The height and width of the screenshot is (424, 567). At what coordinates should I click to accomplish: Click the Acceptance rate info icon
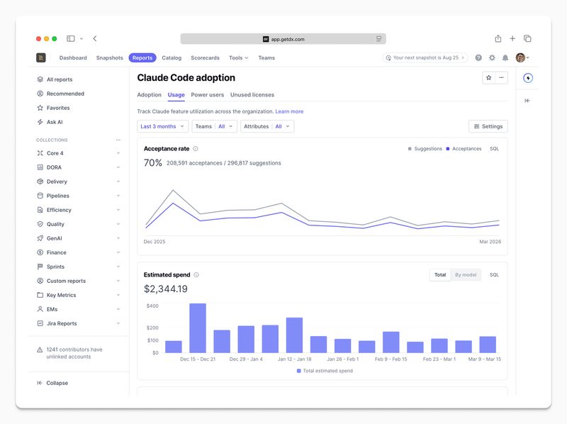pyautogui.click(x=196, y=149)
